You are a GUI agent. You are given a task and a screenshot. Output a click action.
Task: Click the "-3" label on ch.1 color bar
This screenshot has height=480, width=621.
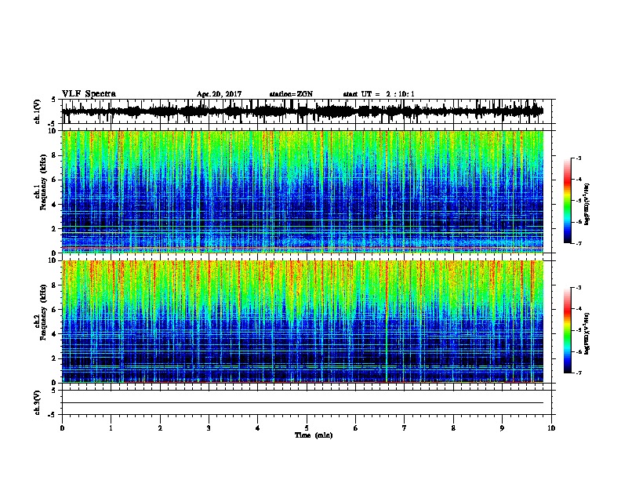click(579, 158)
